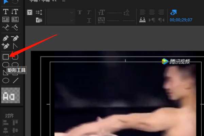Align text left in toolbar
Viewport: 204px width, 136px height.
coord(142,12)
